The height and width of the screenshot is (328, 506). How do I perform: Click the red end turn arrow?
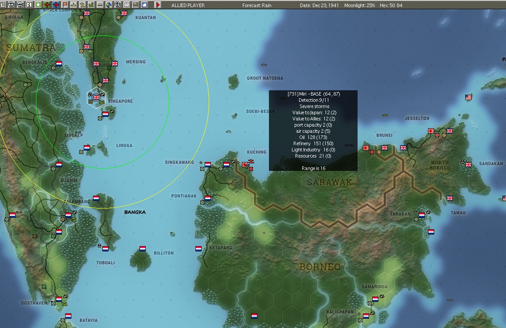point(158,4)
